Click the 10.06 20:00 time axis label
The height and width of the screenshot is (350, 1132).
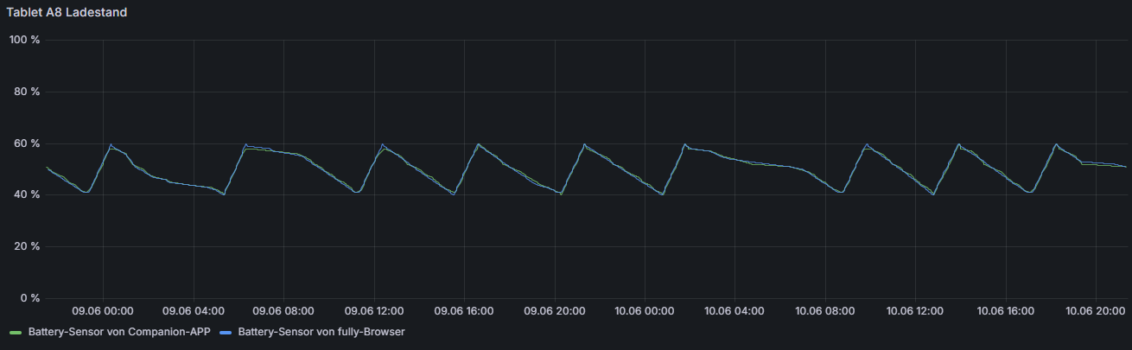pyautogui.click(x=1096, y=310)
